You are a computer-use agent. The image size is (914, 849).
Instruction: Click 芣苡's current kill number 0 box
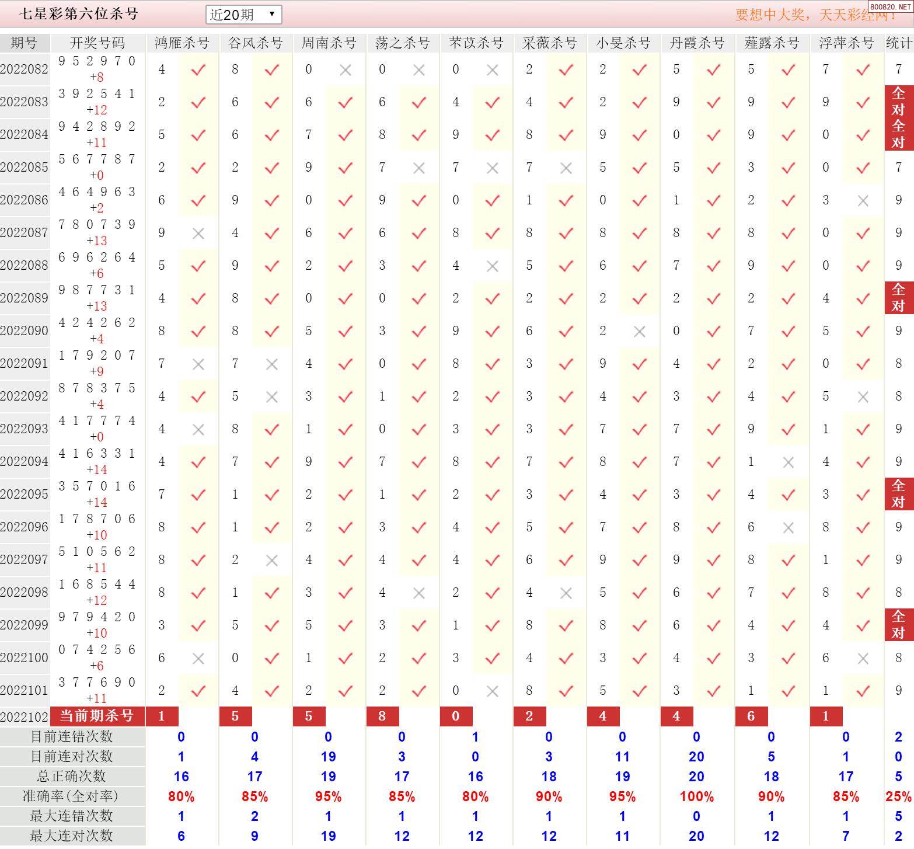click(x=456, y=716)
